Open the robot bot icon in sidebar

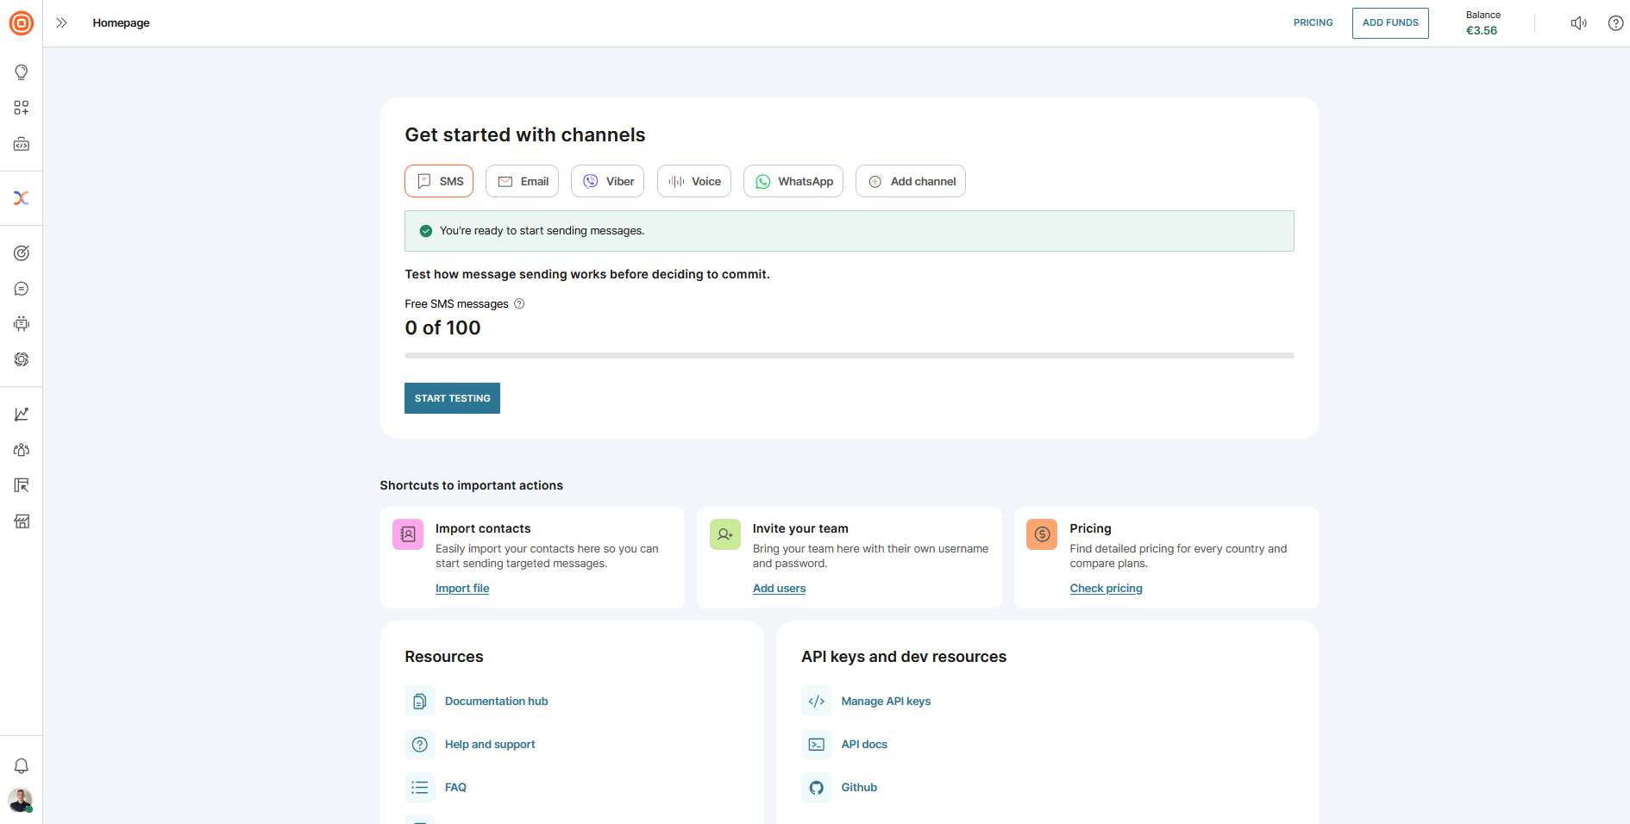tap(22, 324)
